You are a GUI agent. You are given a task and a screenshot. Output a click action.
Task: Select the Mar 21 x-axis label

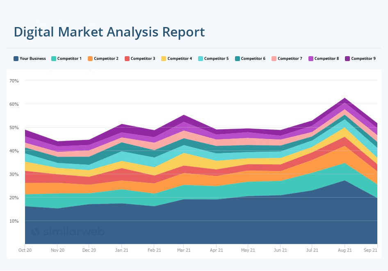point(184,250)
